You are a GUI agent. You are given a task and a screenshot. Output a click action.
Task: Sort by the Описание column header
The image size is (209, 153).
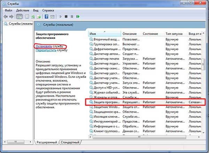[x=131, y=34]
